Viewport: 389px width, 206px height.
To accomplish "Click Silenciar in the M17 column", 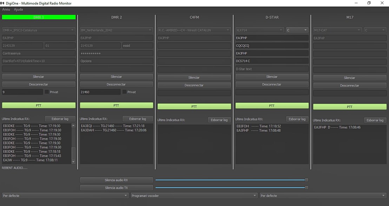I will [349, 78].
